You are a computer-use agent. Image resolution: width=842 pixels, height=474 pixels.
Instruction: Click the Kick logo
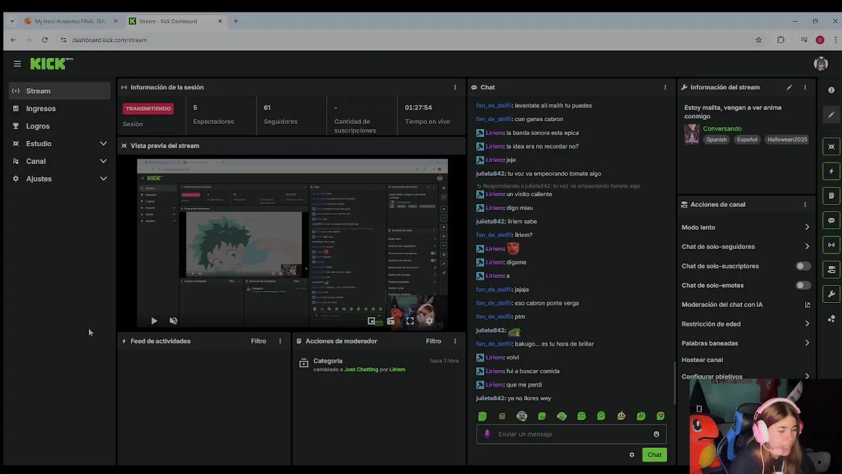click(51, 64)
